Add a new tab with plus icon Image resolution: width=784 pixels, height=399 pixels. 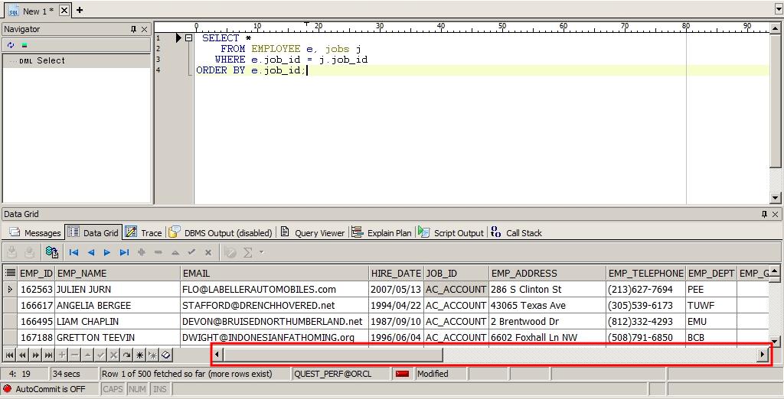coord(80,10)
